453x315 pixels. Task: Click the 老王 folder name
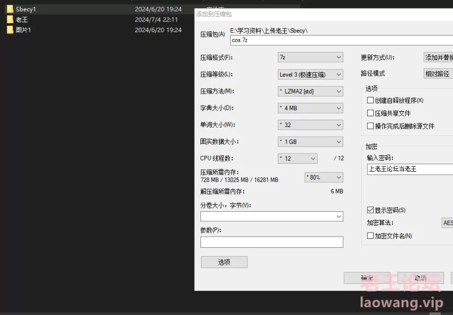tap(22, 20)
